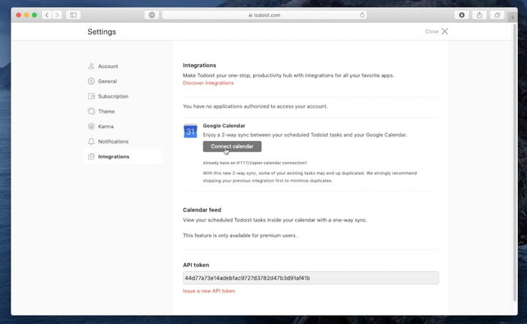
Task: Click the Account person icon
Action: (91, 66)
